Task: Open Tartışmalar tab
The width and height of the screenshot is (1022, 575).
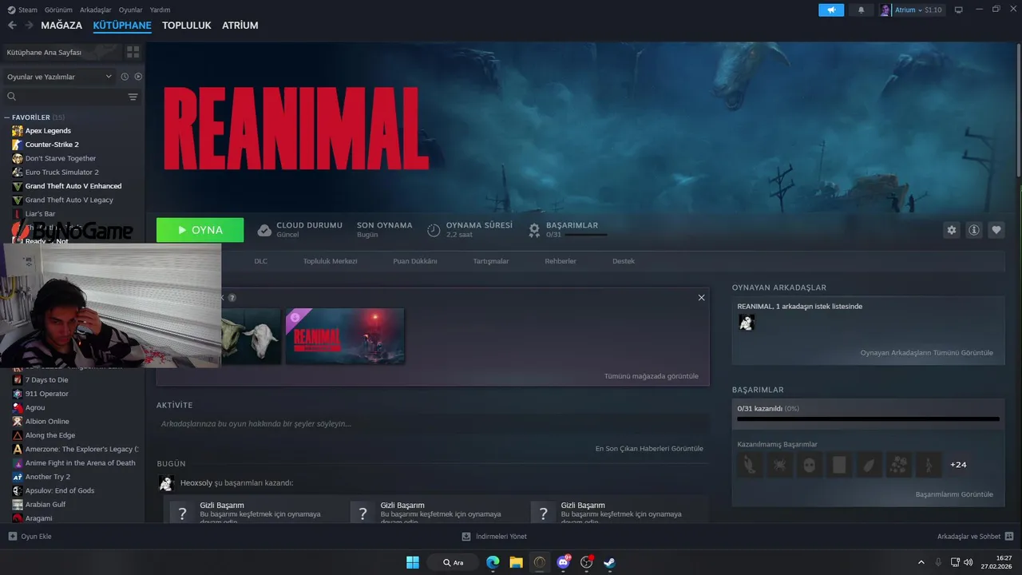Action: click(491, 261)
